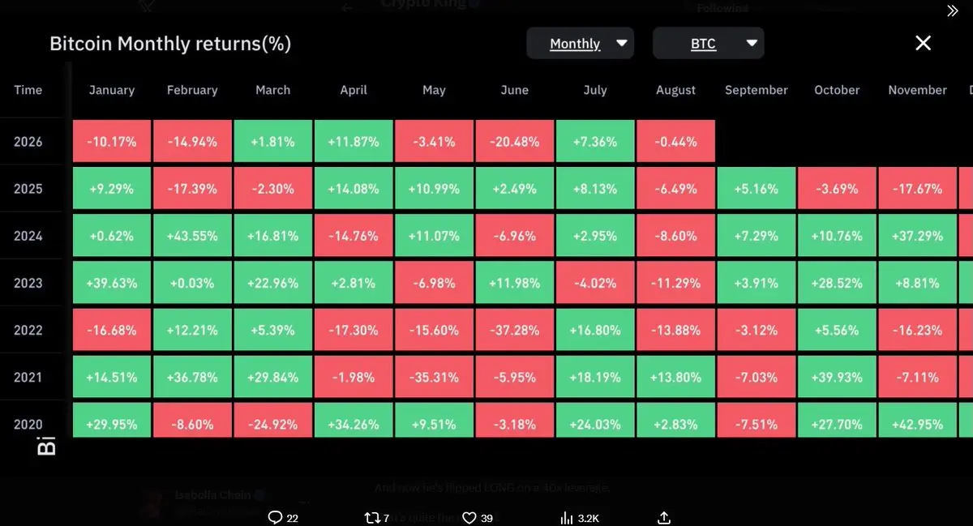Screen dimensions: 973x526
Task: Click the Bitcoin Monthly returns(%) title
Action: click(x=170, y=44)
